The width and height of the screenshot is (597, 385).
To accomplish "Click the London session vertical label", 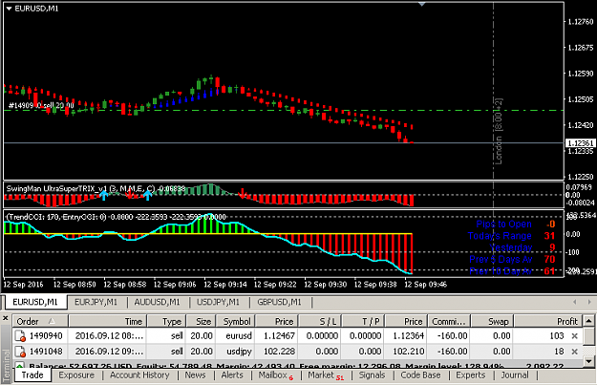I will click(x=499, y=131).
